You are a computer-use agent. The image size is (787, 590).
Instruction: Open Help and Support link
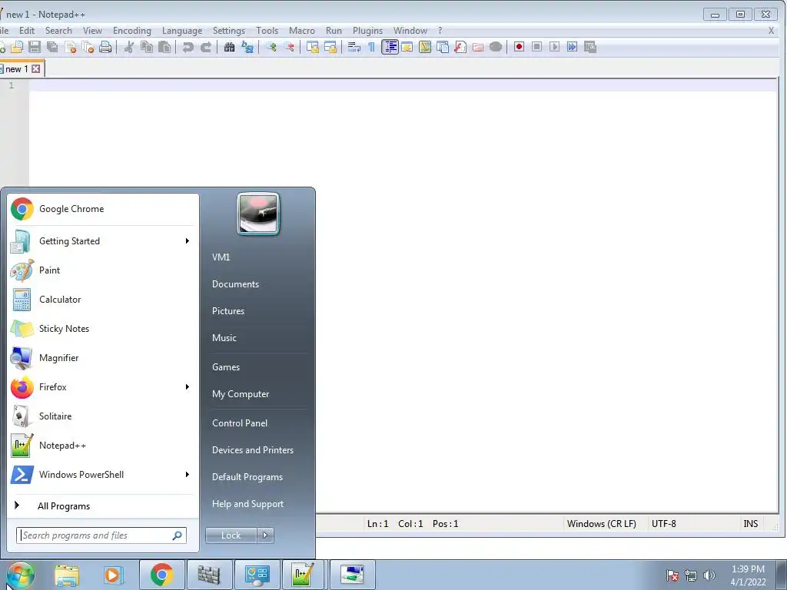coord(247,504)
